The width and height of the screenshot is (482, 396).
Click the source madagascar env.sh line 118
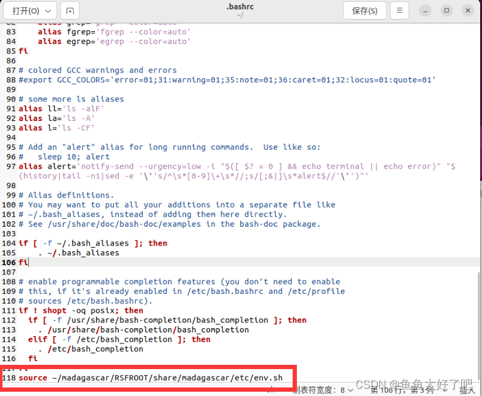150,378
